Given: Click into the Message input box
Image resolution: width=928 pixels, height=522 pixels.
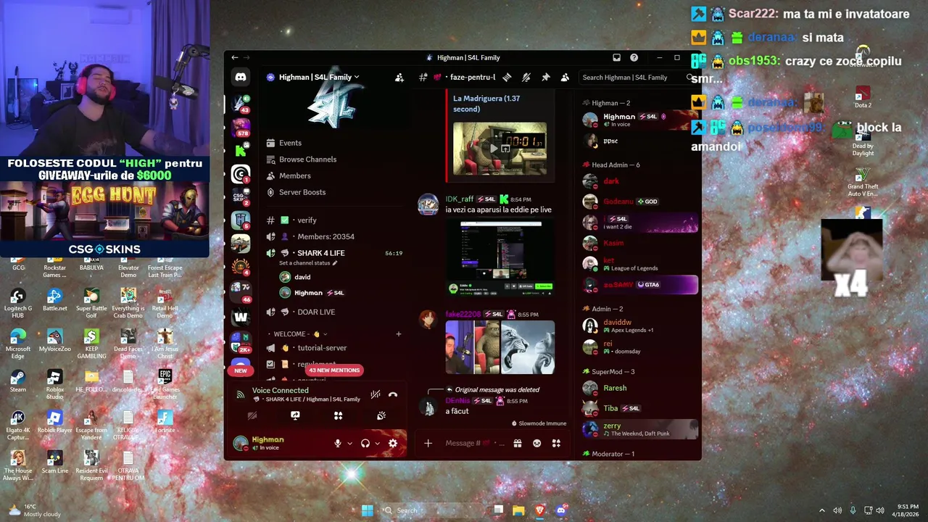Looking at the screenshot, I should click(473, 443).
